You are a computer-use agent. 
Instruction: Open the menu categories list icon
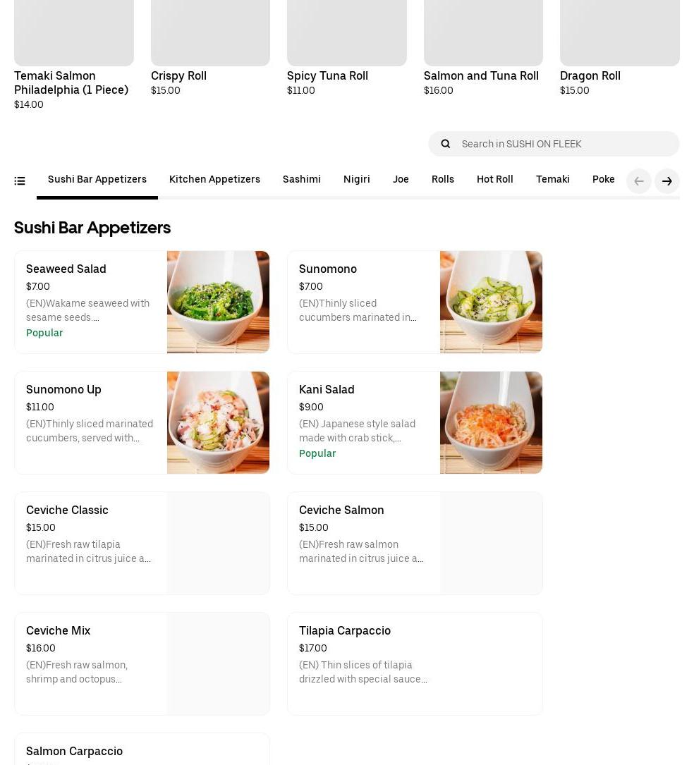coord(20,181)
